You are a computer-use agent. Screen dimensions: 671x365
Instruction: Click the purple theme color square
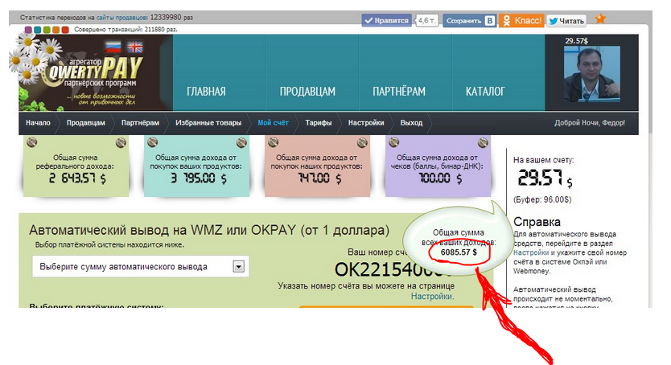[28, 30]
